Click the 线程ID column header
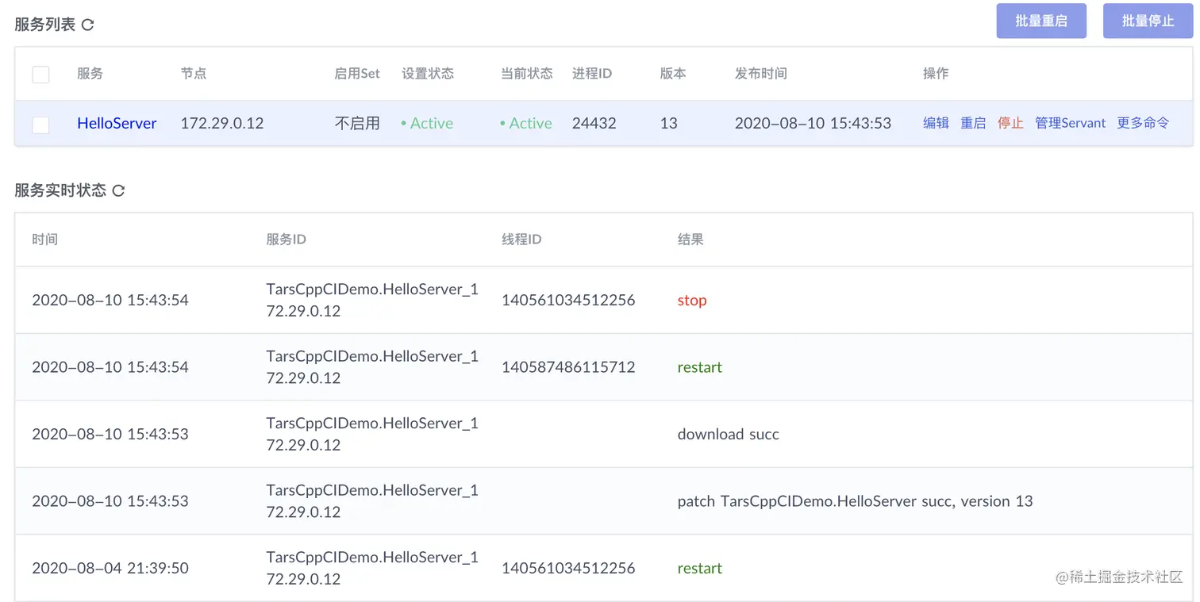The height and width of the screenshot is (602, 1200). pos(521,239)
